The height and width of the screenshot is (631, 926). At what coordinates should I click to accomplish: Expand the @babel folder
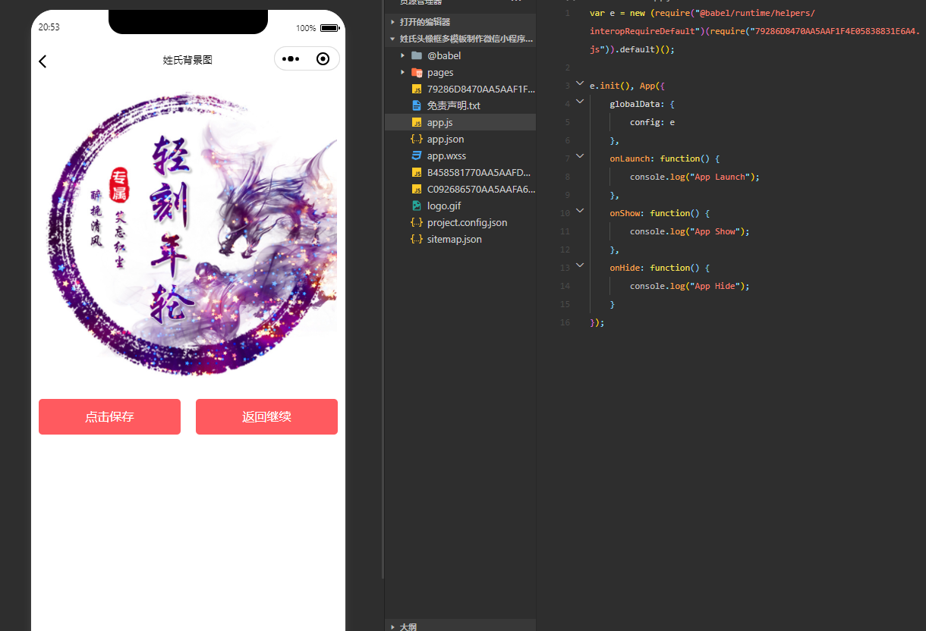click(x=443, y=55)
